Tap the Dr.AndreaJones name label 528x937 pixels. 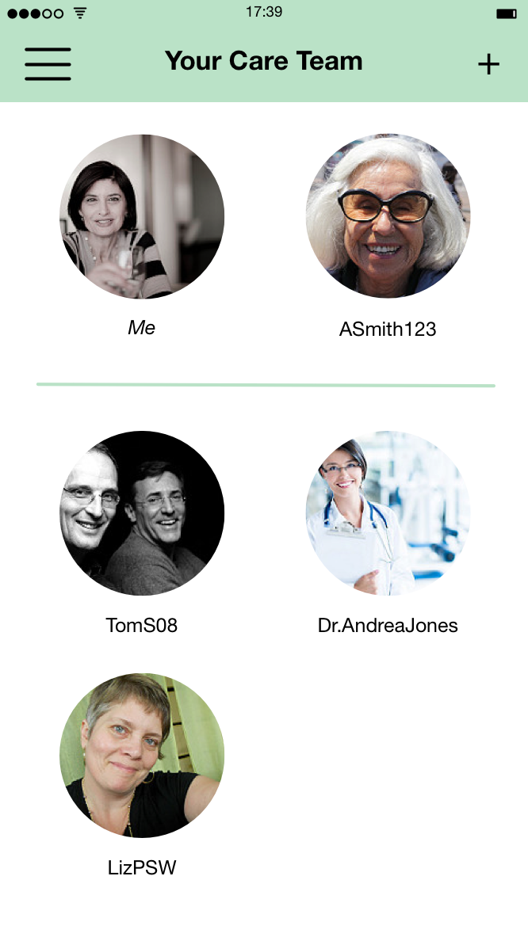click(388, 625)
